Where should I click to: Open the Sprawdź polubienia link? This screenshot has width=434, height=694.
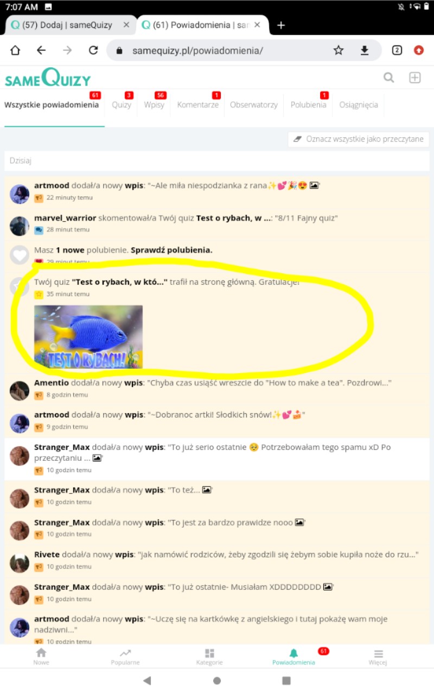click(x=171, y=250)
